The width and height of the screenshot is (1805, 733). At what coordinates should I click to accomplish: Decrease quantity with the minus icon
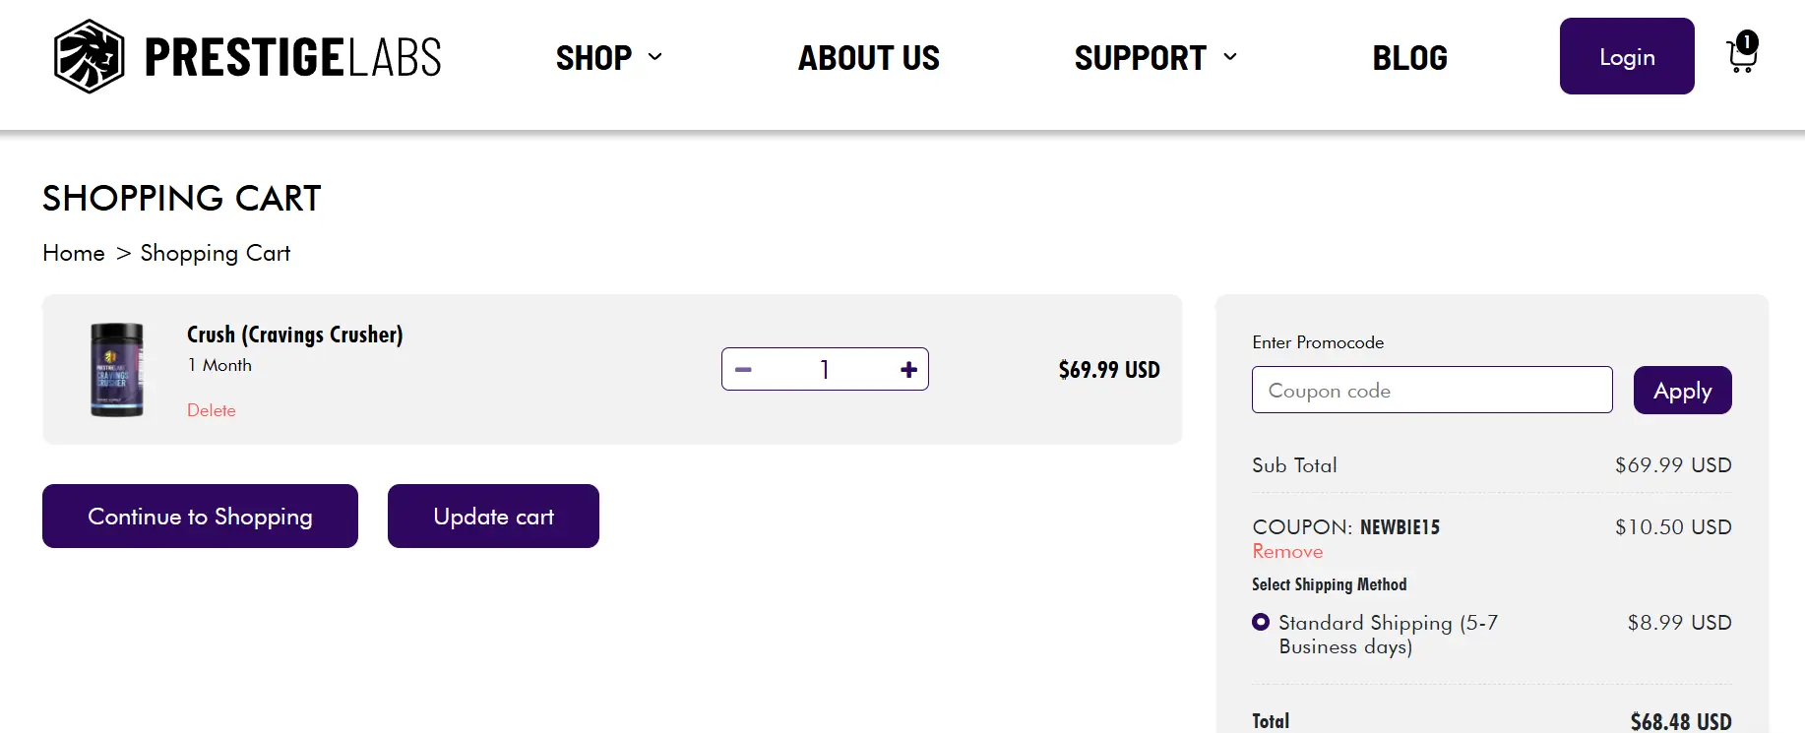744,370
